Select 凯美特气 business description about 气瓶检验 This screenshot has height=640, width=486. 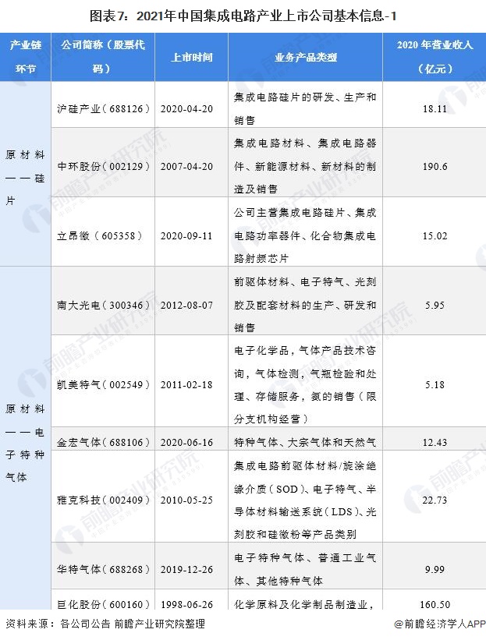pyautogui.click(x=305, y=385)
